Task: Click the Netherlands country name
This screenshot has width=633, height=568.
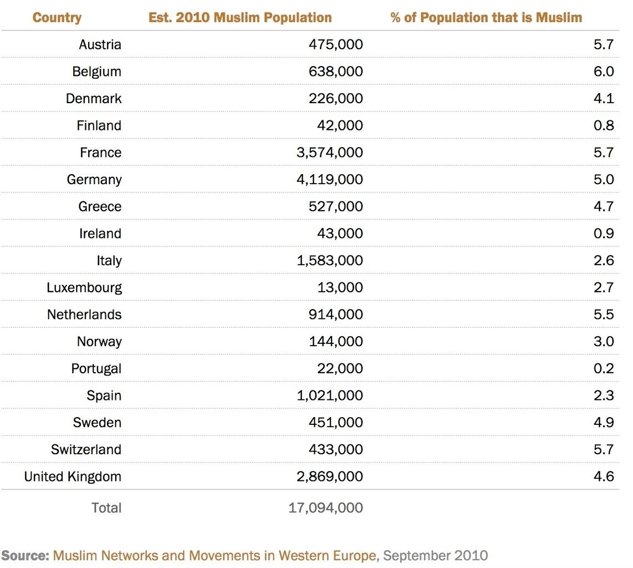Action: pyautogui.click(x=84, y=315)
